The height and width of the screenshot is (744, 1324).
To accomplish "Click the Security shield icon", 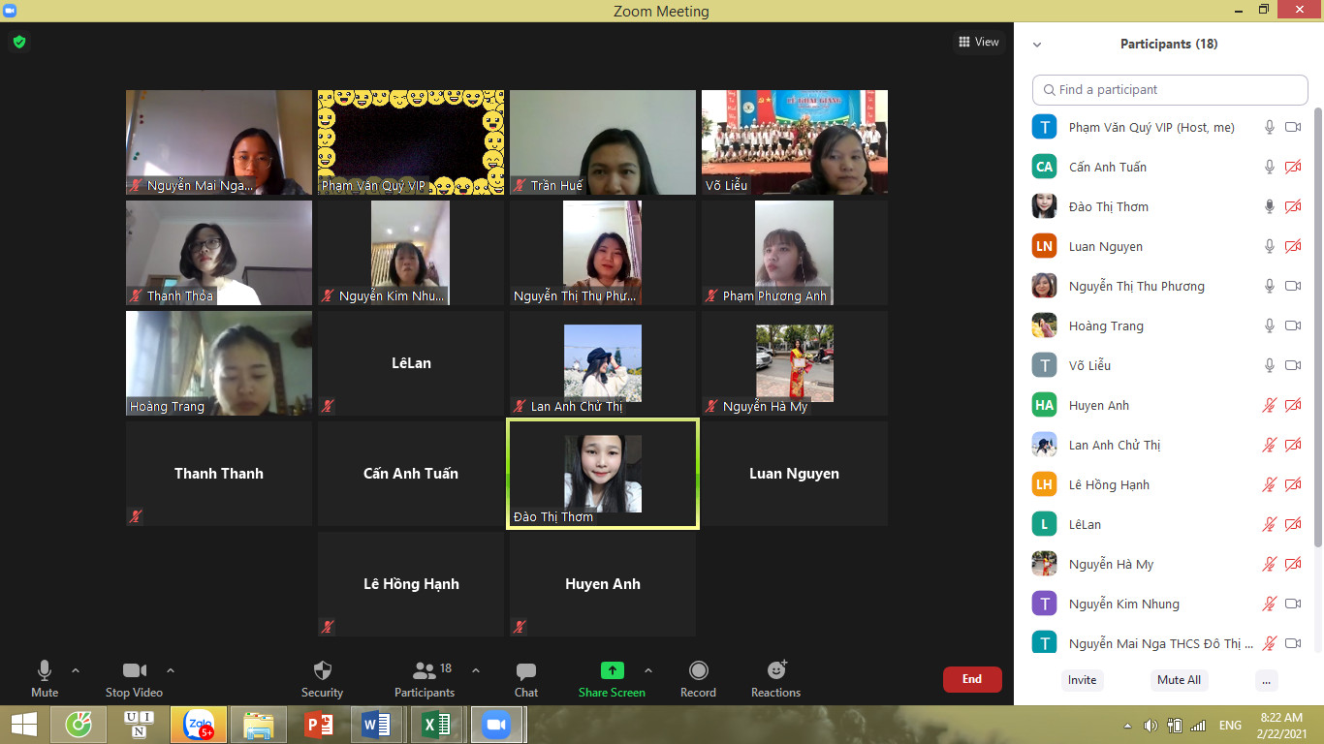I will click(x=323, y=670).
